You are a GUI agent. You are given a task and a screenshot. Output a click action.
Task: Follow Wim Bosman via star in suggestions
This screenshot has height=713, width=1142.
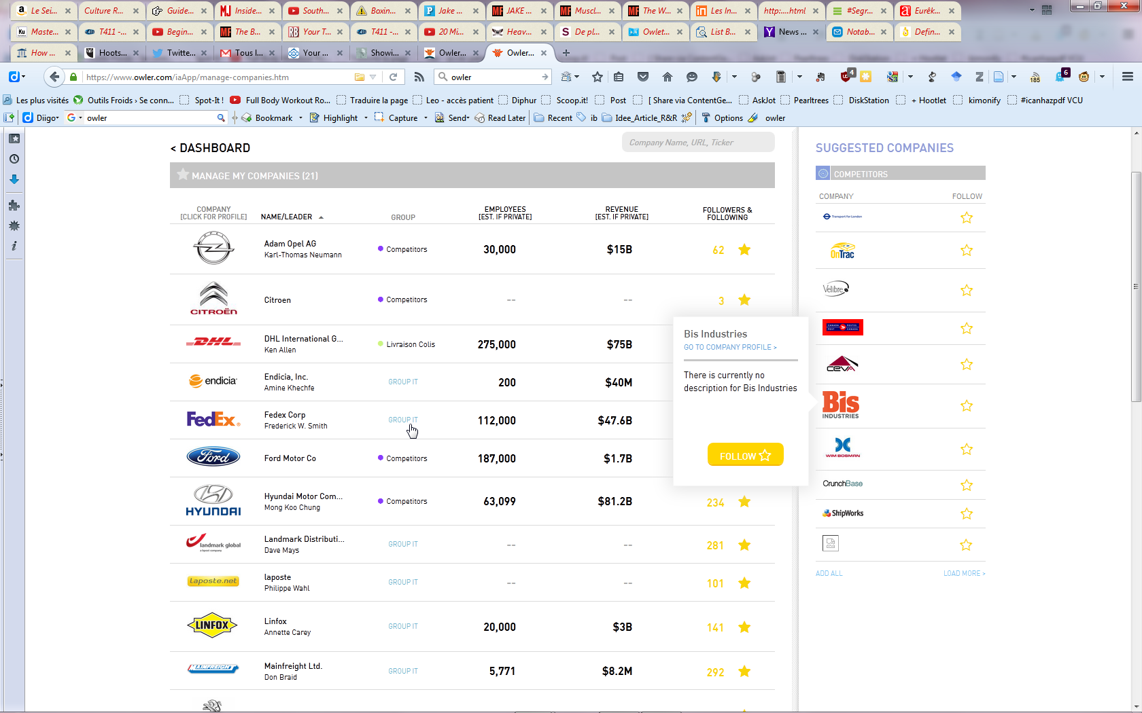click(966, 449)
